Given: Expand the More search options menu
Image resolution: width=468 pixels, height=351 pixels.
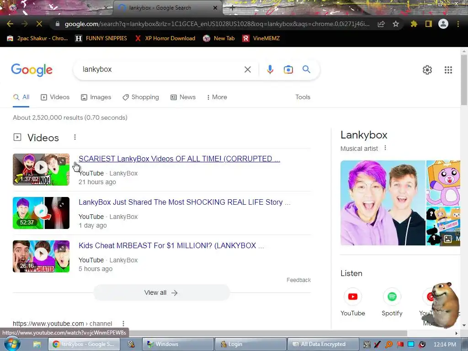Looking at the screenshot, I should [217, 97].
